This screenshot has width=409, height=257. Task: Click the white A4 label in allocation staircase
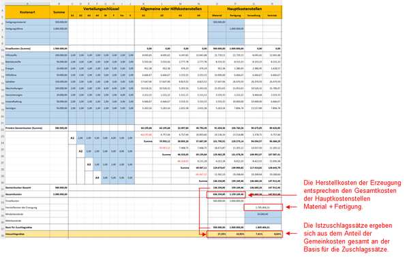(97, 178)
